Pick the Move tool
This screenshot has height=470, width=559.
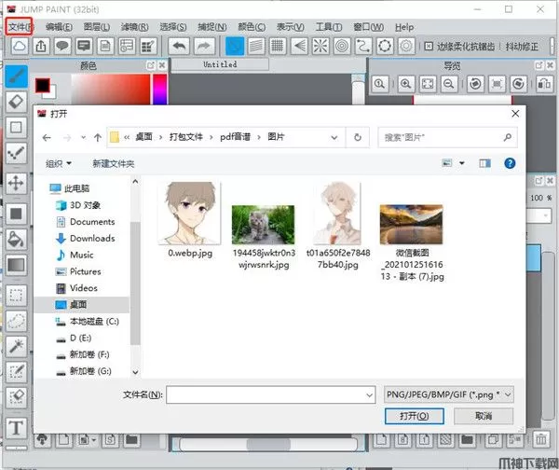(x=16, y=183)
